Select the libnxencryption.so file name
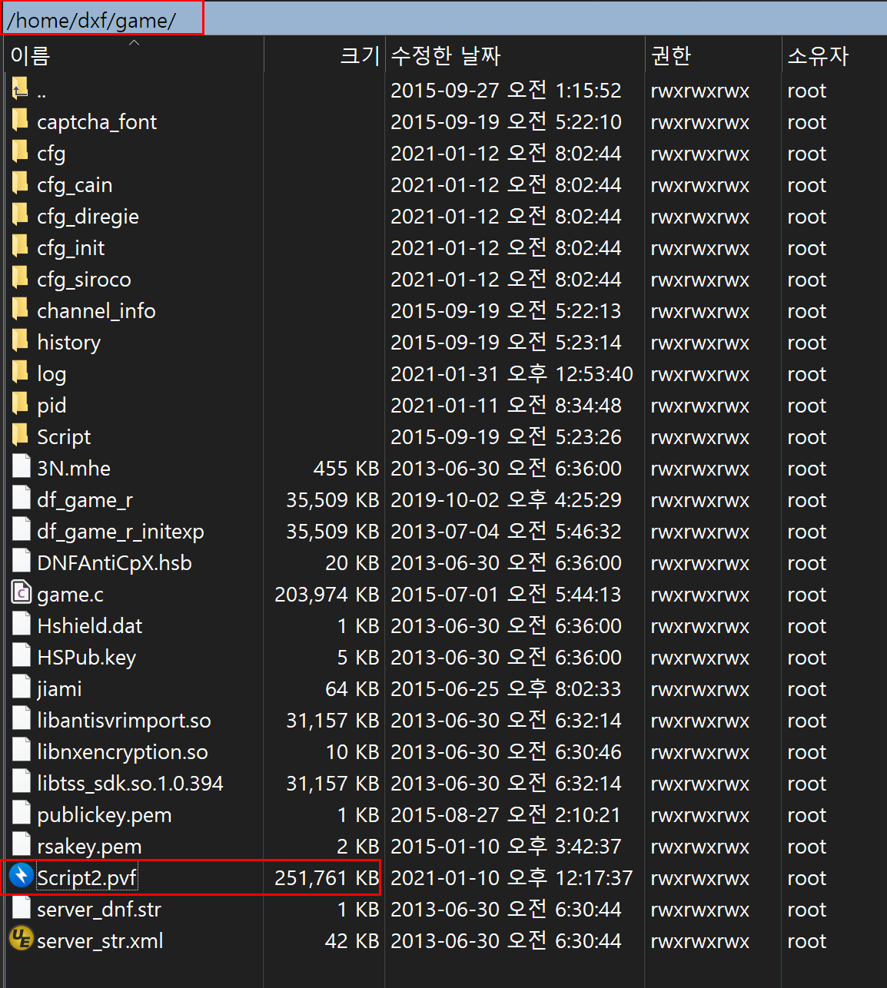This screenshot has width=887, height=988. click(122, 752)
